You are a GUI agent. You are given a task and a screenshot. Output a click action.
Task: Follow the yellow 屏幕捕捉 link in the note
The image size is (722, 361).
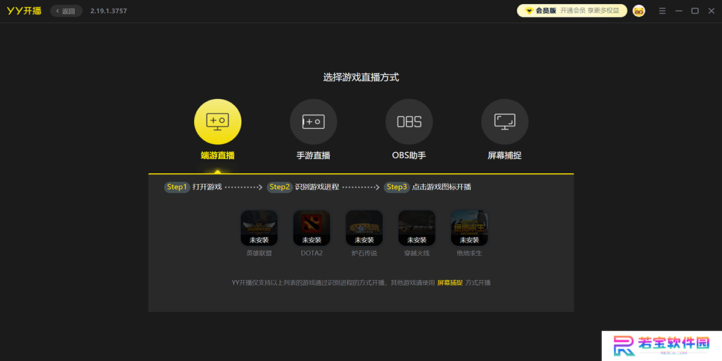point(450,283)
